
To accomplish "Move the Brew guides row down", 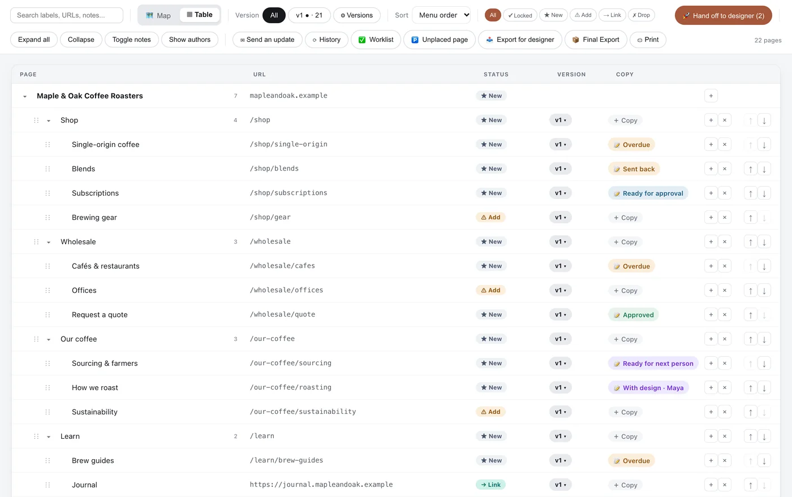I will point(764,460).
